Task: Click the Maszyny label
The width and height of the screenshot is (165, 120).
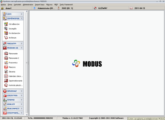Action: click(x=12, y=67)
